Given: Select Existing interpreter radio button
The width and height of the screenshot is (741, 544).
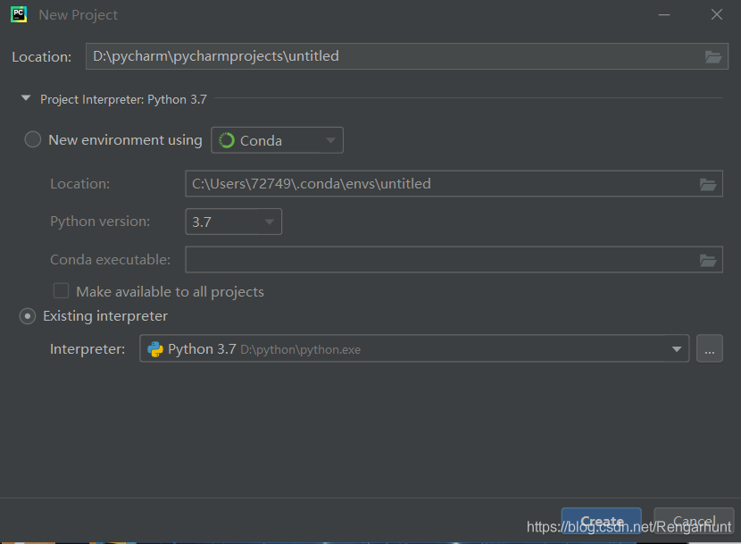Looking at the screenshot, I should pos(28,316).
